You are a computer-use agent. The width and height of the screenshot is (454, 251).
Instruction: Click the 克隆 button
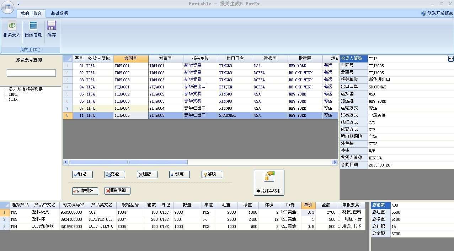[115, 174]
